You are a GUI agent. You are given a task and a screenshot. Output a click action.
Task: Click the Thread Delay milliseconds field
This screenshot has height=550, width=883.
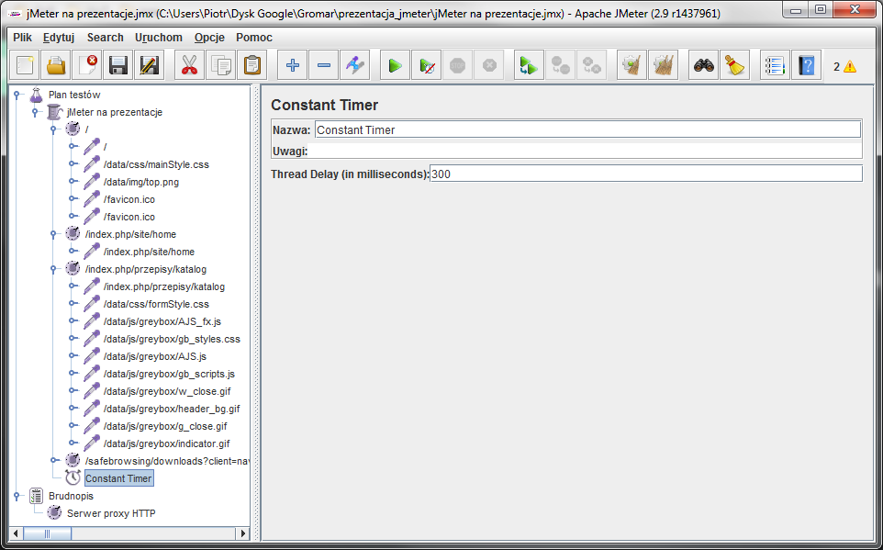coord(646,174)
